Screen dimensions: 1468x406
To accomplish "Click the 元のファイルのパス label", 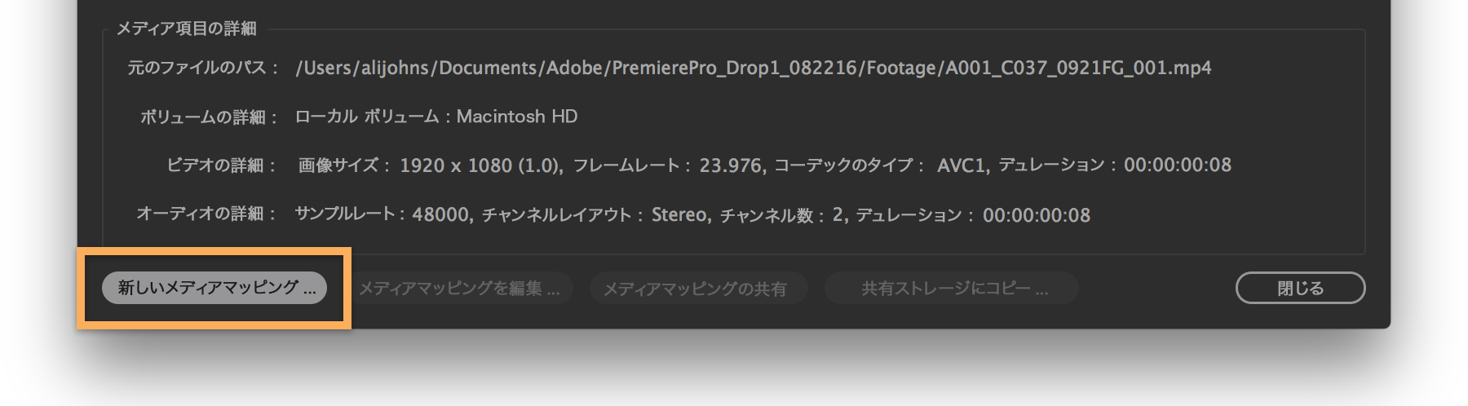I will tap(202, 68).
